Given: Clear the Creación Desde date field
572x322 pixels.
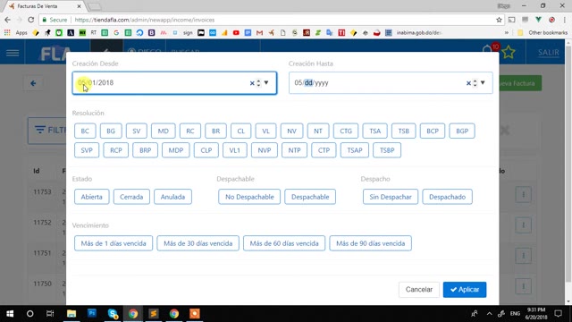Looking at the screenshot, I should click(252, 83).
